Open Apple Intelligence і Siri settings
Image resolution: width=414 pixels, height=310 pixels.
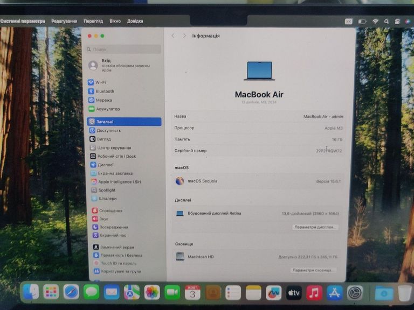(116, 181)
